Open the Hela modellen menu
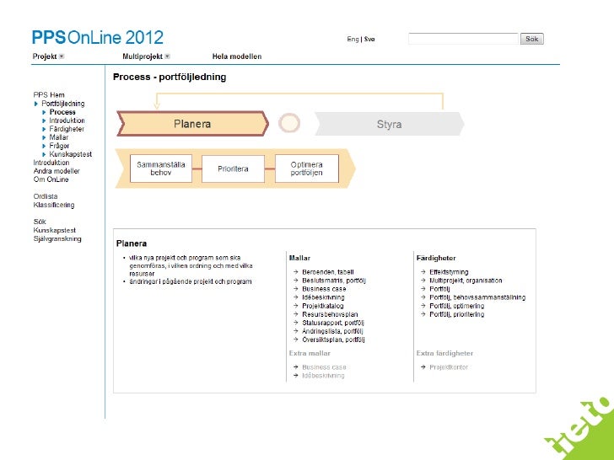614x460 pixels. pyautogui.click(x=237, y=56)
